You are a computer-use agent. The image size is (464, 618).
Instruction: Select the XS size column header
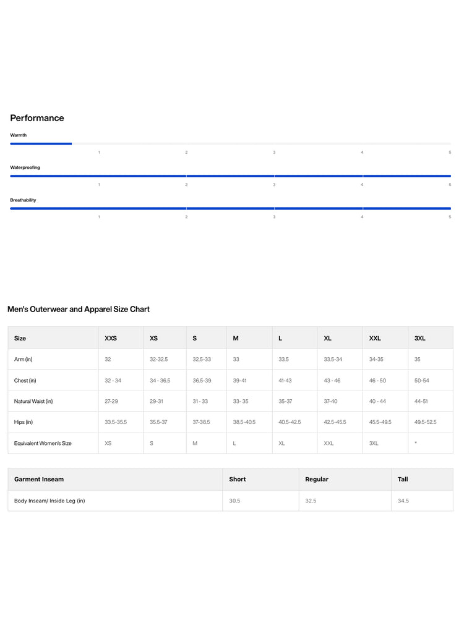click(x=153, y=338)
